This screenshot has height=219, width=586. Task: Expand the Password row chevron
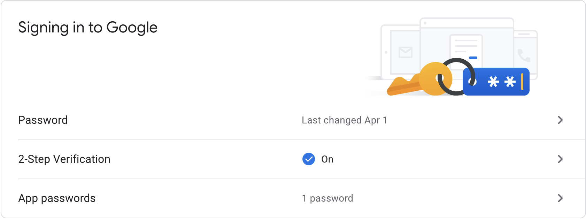click(560, 120)
